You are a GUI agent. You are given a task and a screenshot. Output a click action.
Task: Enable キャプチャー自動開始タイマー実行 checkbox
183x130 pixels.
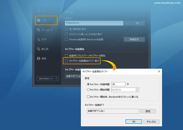(x=66, y=61)
